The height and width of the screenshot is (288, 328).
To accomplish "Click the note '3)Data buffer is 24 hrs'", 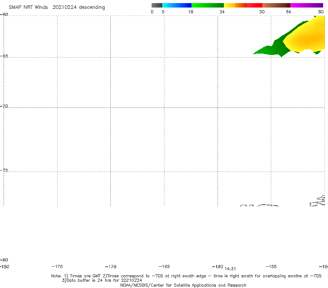I will 102,280.
